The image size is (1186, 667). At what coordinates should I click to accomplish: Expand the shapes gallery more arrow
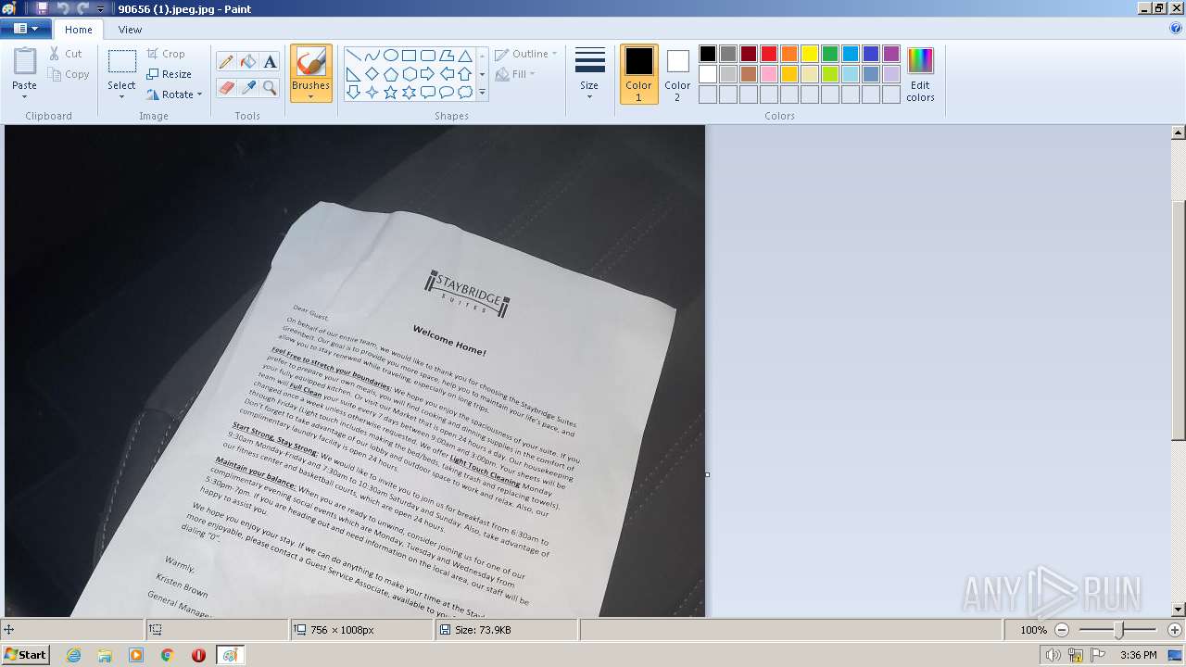[482, 93]
